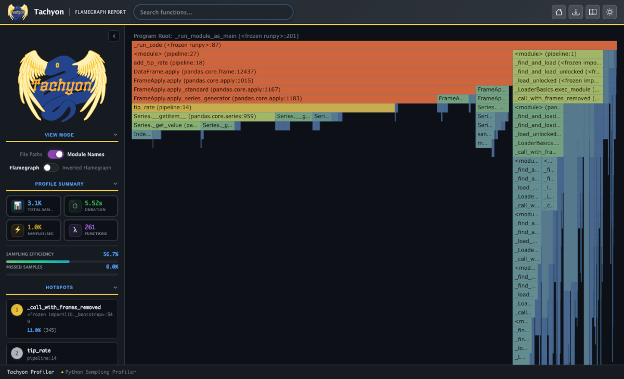Viewport: 624px width, 379px height.
Task: Select the Inverted Flamegraph label
Action: [x=87, y=168]
